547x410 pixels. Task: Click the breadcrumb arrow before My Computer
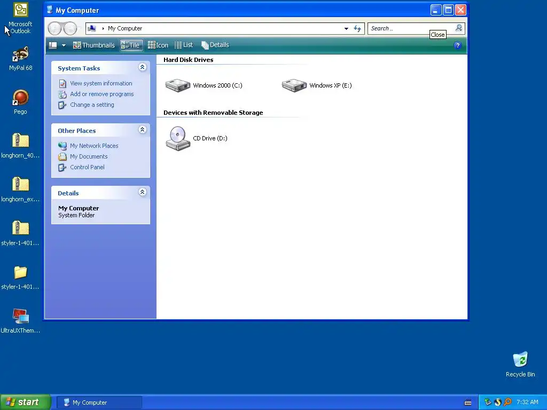tap(103, 29)
